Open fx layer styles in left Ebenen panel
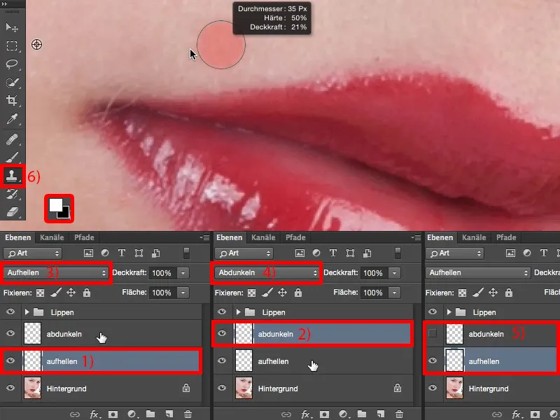The height and width of the screenshot is (420, 560). click(x=94, y=414)
